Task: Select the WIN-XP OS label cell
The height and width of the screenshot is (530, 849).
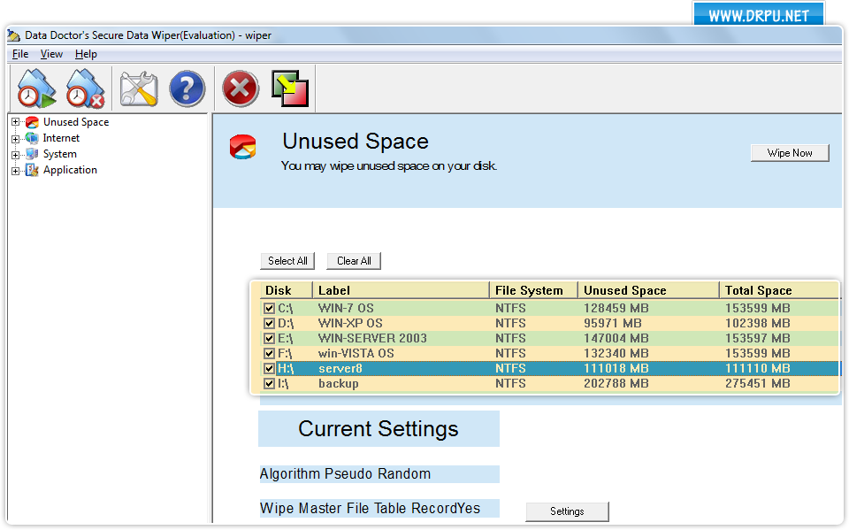Action: tap(350, 324)
